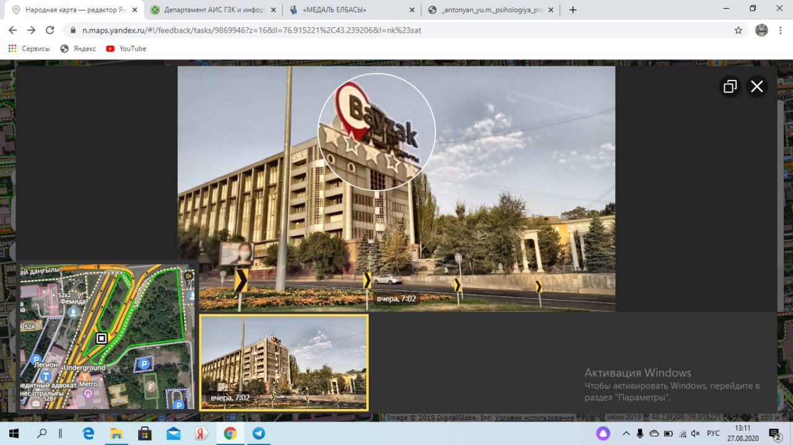The width and height of the screenshot is (793, 445).
Task: Click the Фемида monument icon on mini map
Action: [73, 312]
